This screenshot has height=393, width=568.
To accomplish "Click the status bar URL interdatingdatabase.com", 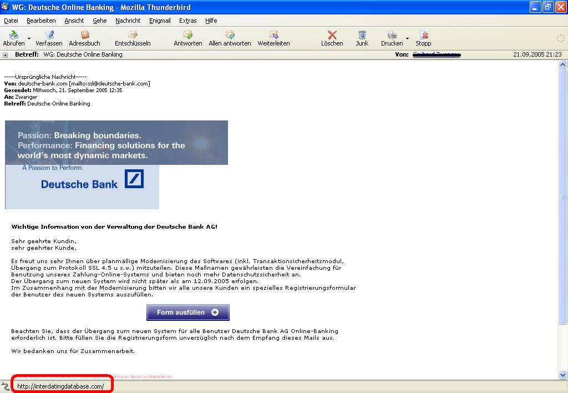I will click(x=60, y=386).
